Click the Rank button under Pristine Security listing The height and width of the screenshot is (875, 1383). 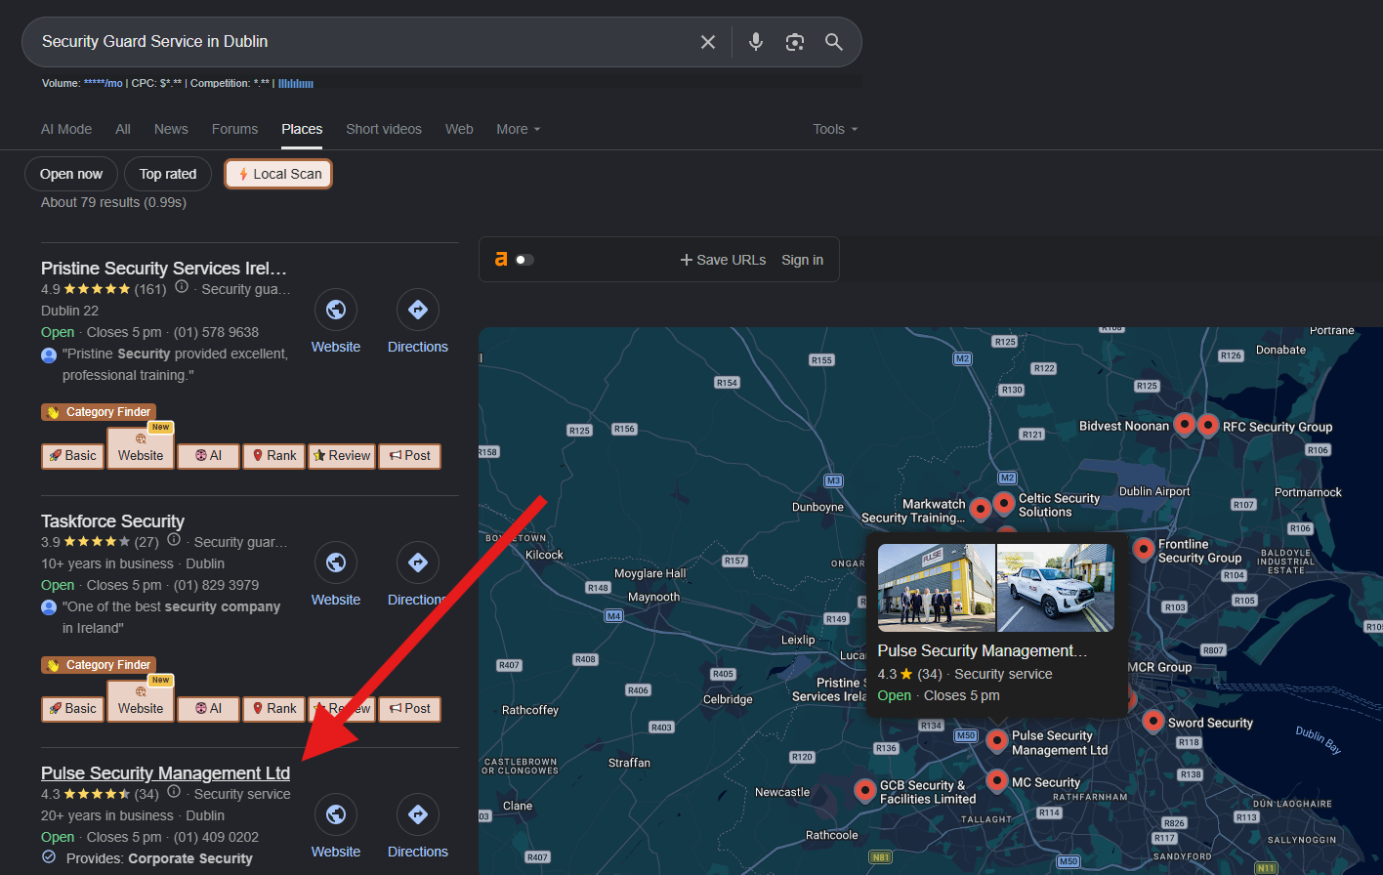pyautogui.click(x=273, y=456)
